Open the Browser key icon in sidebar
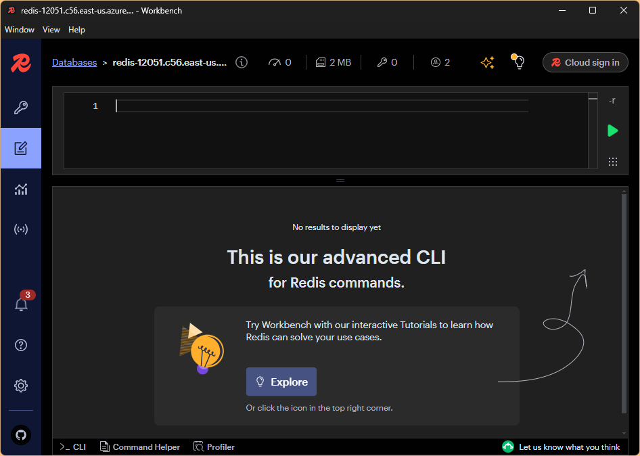Viewport: 640px width, 456px height. point(21,108)
